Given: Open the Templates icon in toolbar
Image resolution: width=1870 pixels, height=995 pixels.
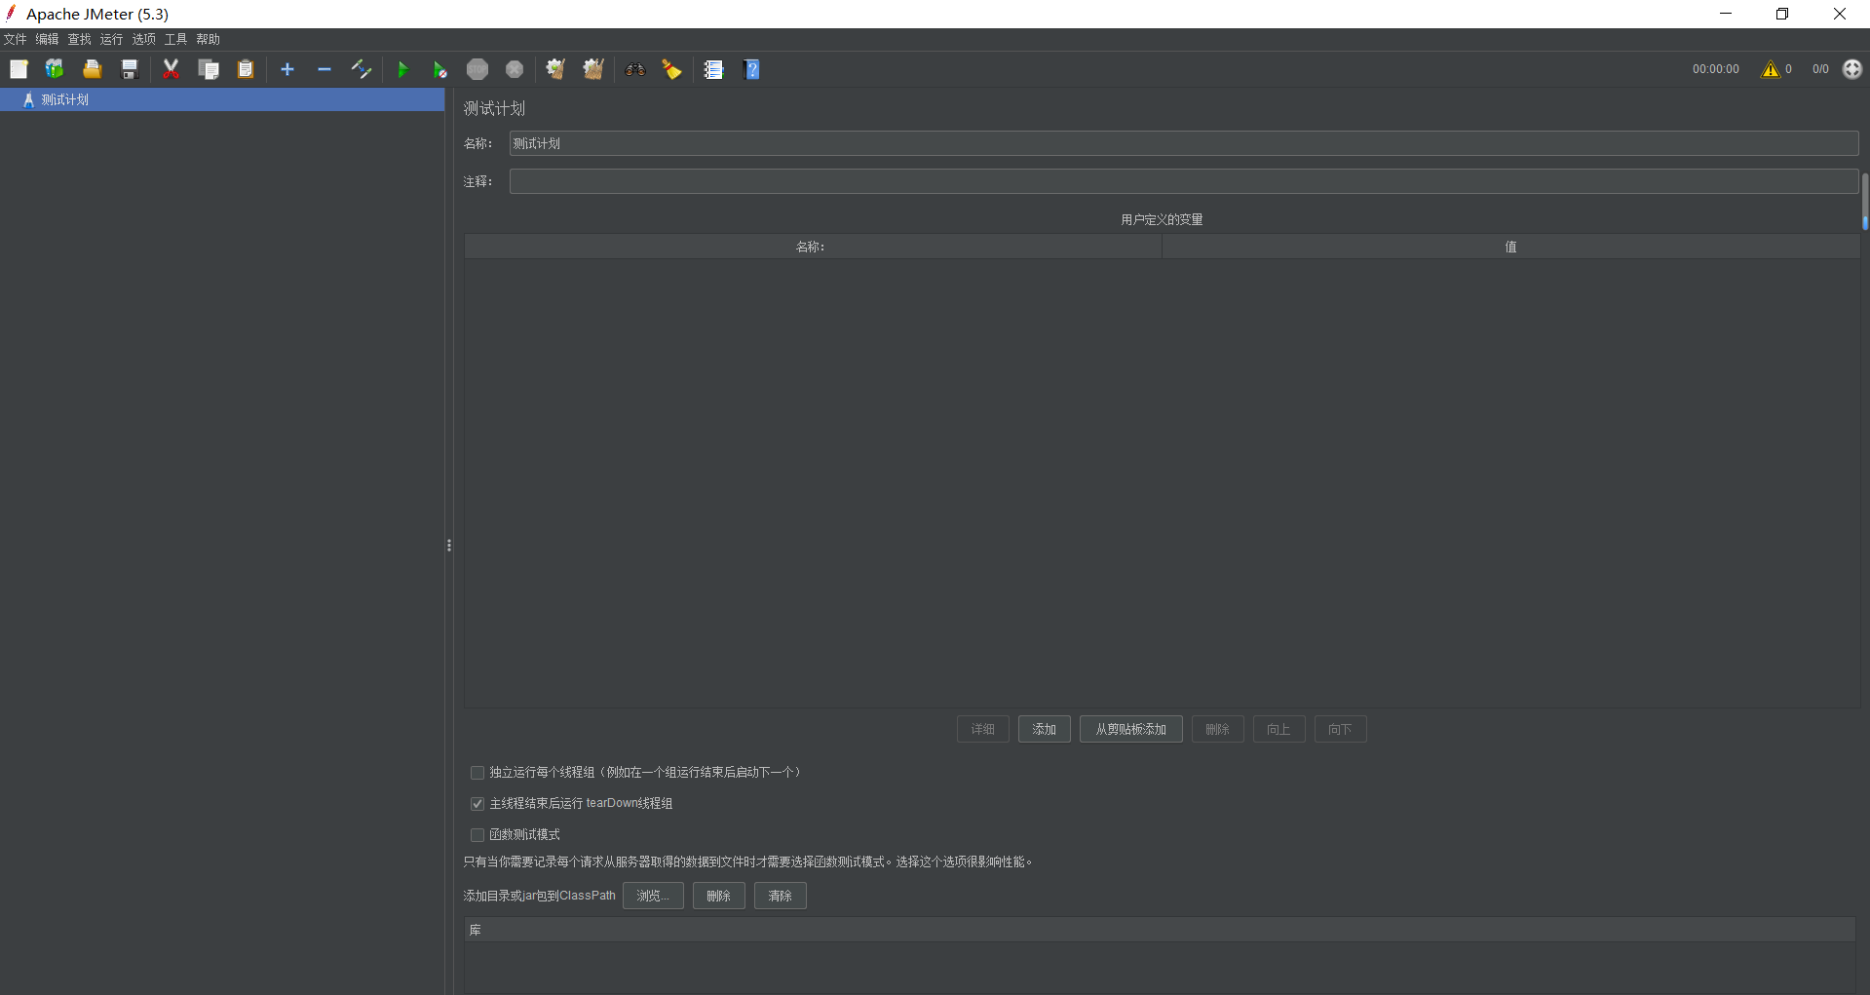Looking at the screenshot, I should point(55,69).
